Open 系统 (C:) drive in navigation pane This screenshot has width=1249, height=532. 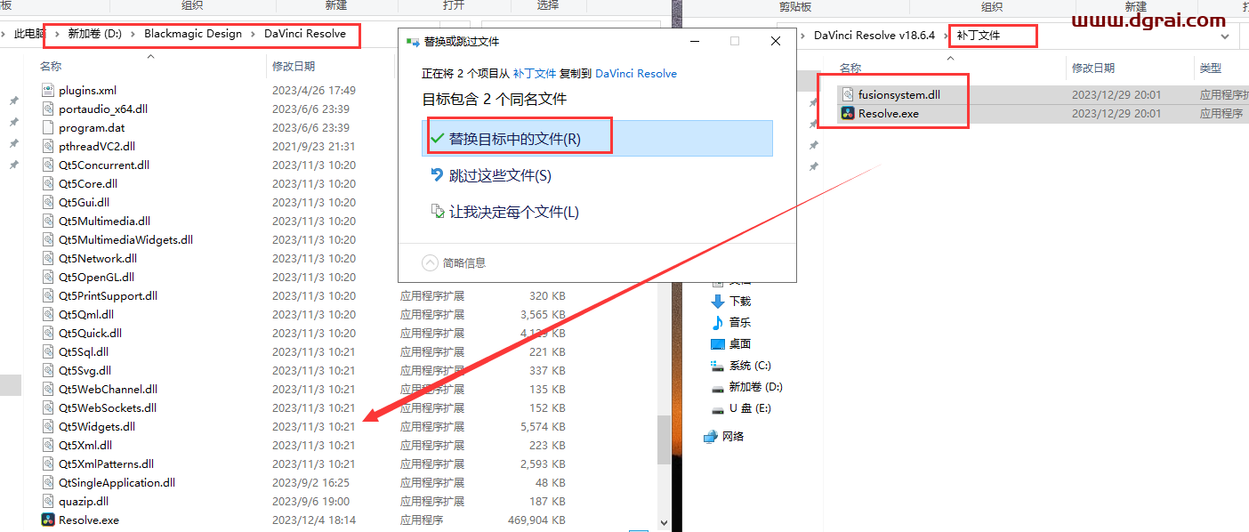[740, 366]
